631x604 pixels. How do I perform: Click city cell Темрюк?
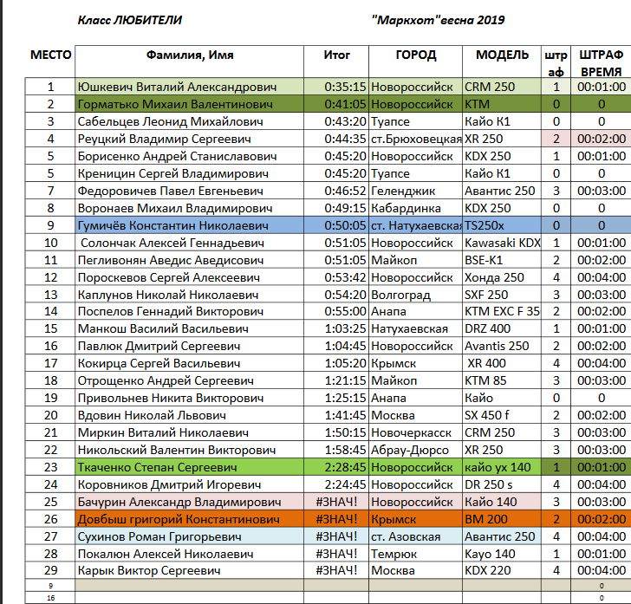tap(416, 553)
